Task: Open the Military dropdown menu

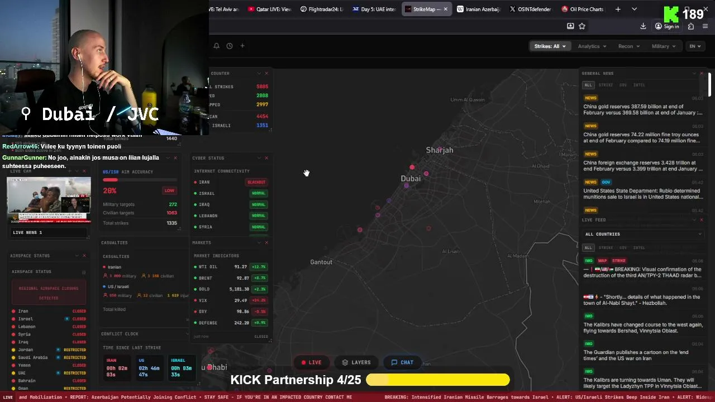Action: 664,46
